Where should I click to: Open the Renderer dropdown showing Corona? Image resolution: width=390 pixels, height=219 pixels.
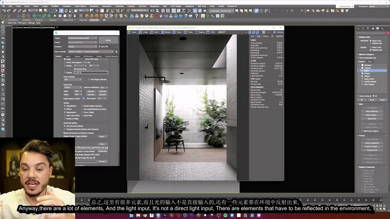[x=83, y=47]
